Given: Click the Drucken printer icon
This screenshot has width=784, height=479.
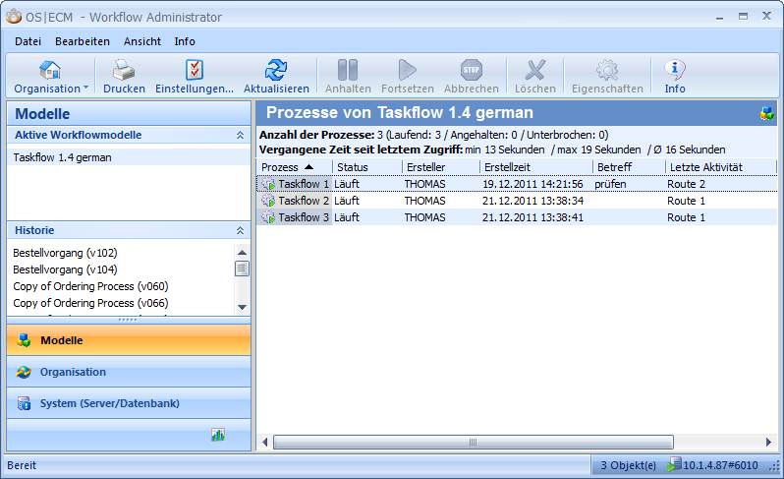Looking at the screenshot, I should coord(124,70).
